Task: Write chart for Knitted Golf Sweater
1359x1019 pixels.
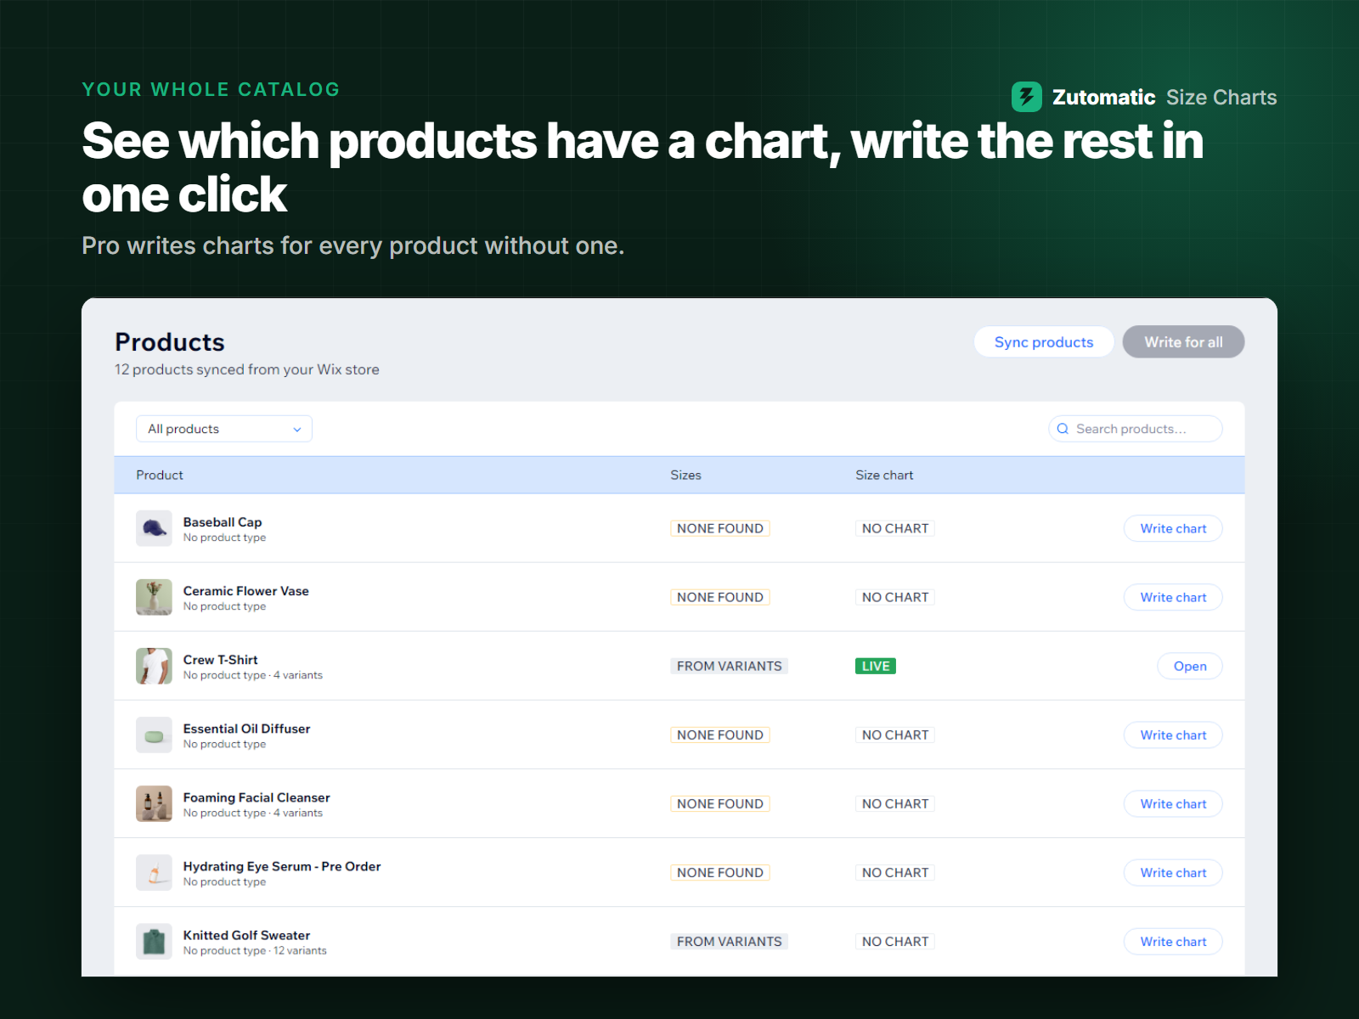Action: click(x=1173, y=941)
